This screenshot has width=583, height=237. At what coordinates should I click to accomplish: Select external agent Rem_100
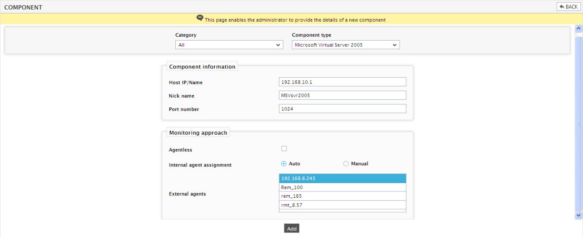pos(342,187)
